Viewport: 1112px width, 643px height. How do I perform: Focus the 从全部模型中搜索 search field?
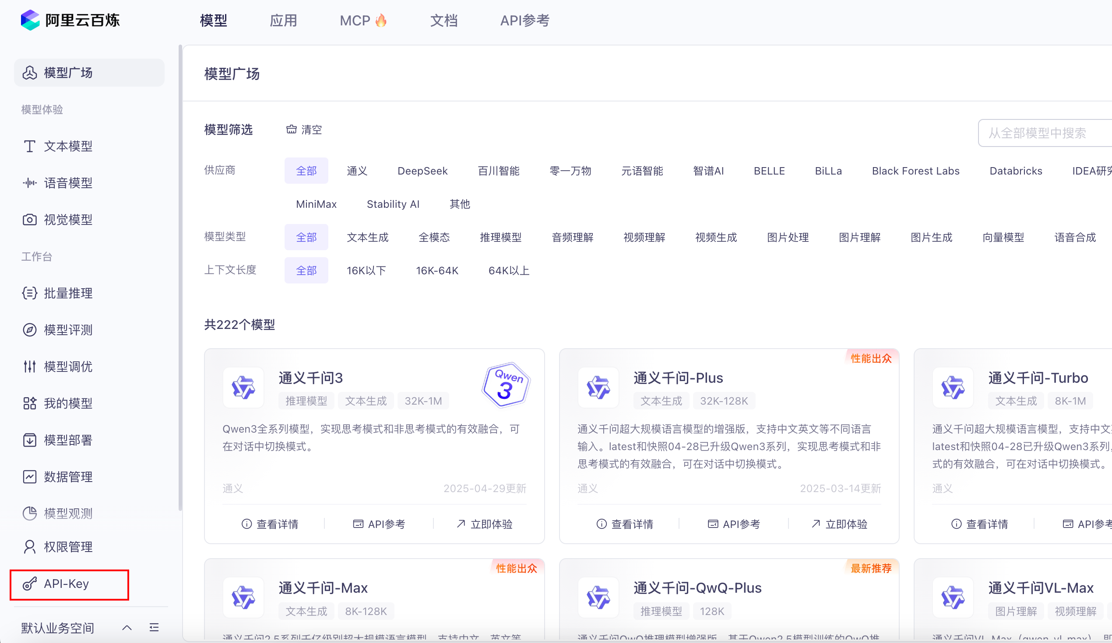point(1045,133)
